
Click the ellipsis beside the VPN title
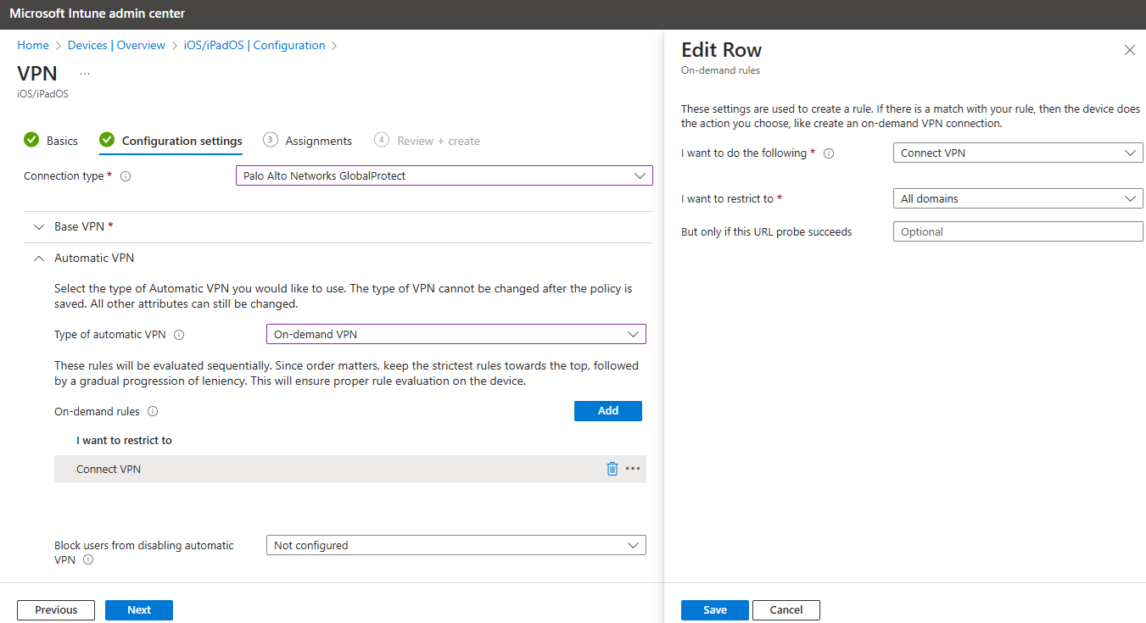(84, 73)
